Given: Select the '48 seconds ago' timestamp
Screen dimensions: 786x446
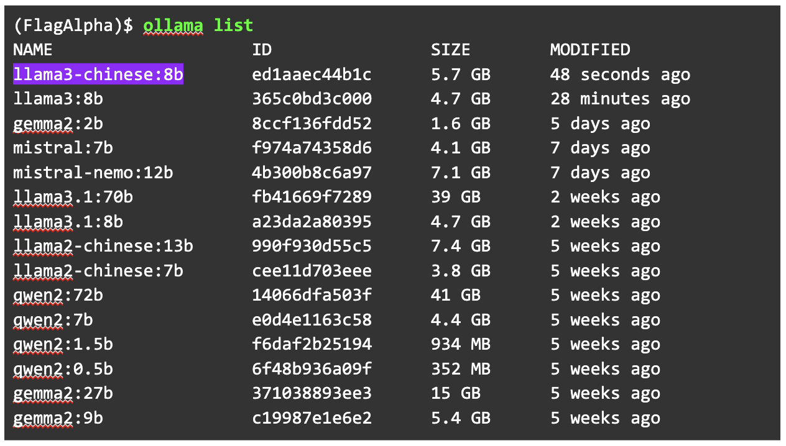Looking at the screenshot, I should [620, 75].
